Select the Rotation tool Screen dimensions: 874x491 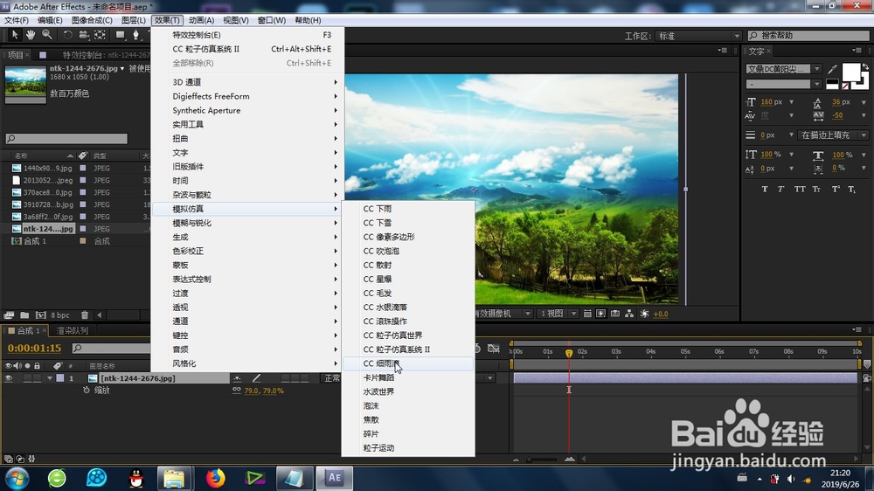click(x=67, y=35)
